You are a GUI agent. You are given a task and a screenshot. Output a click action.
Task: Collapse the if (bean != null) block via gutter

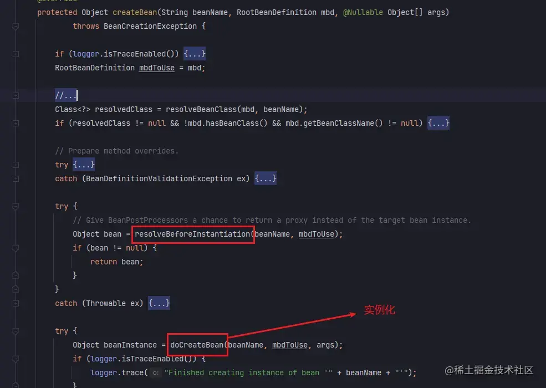(16, 248)
